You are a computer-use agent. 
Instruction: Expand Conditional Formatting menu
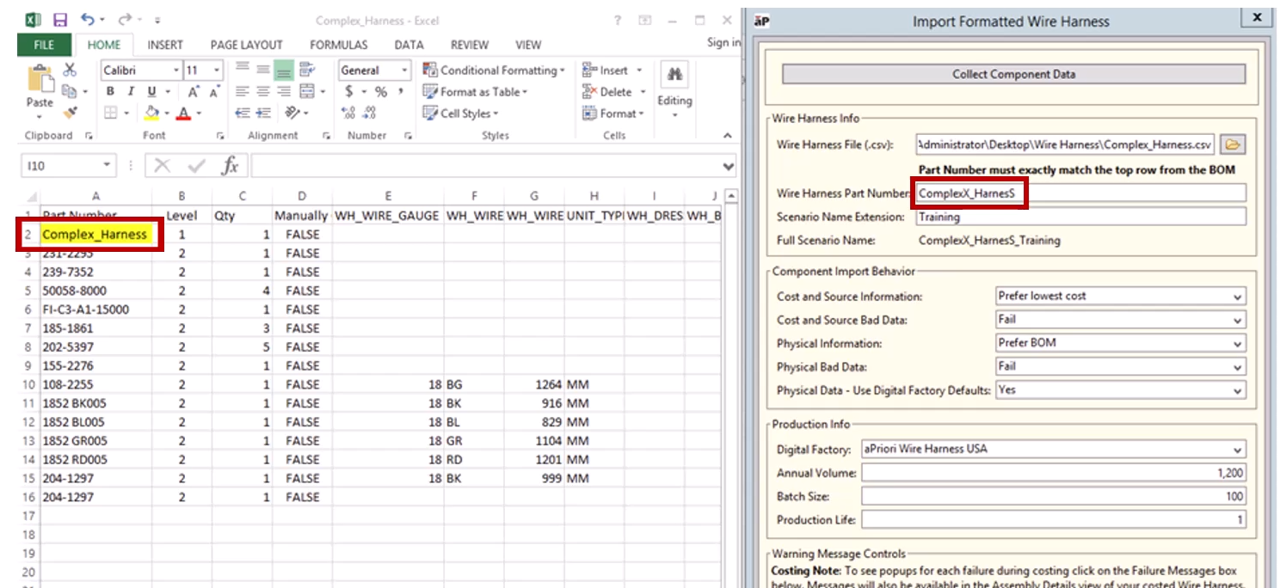494,70
